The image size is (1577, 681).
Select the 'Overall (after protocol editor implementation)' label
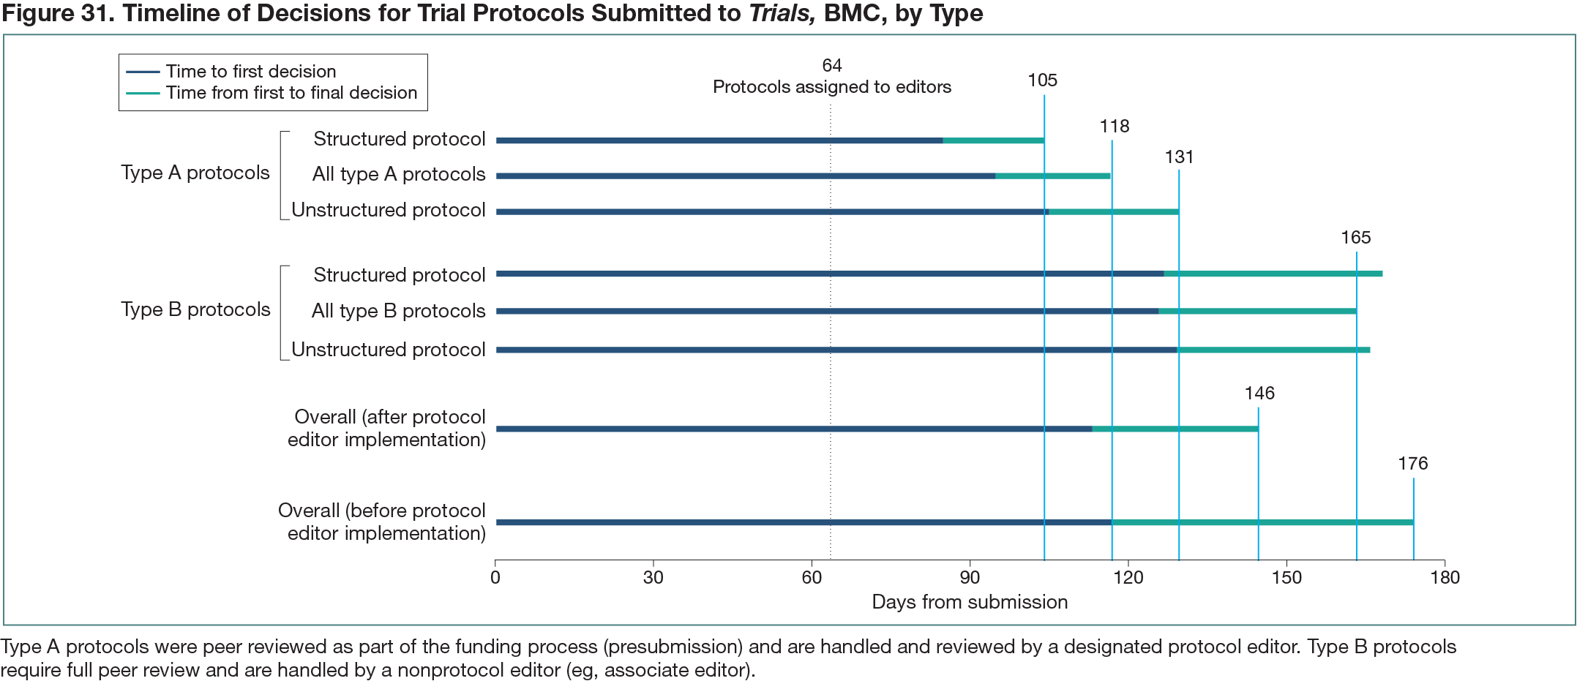387,428
